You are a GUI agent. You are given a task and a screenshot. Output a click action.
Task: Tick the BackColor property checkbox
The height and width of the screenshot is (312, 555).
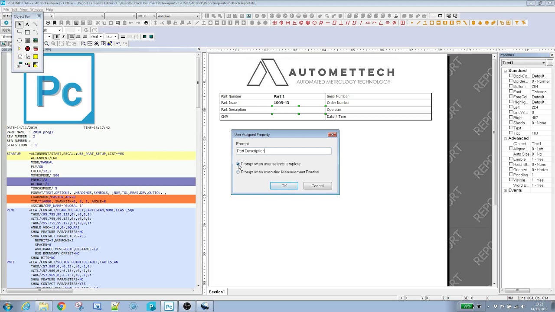(x=511, y=76)
